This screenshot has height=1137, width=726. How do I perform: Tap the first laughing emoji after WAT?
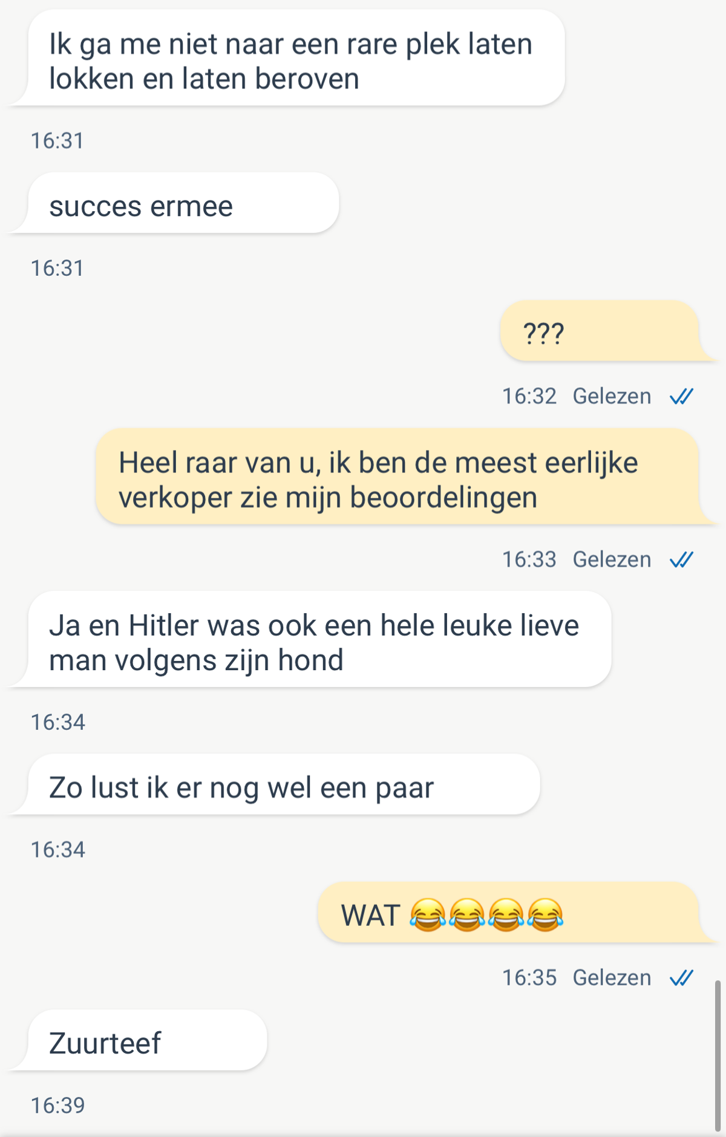(428, 915)
